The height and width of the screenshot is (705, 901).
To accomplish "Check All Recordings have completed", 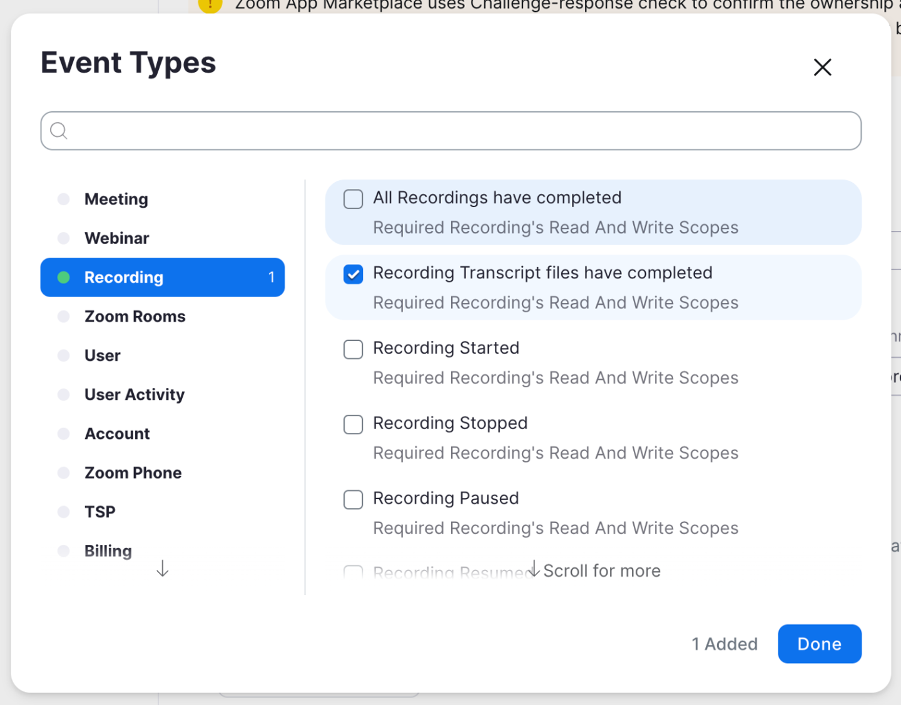I will click(x=354, y=199).
